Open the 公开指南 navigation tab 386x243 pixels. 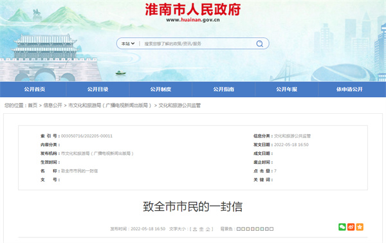tap(223, 89)
